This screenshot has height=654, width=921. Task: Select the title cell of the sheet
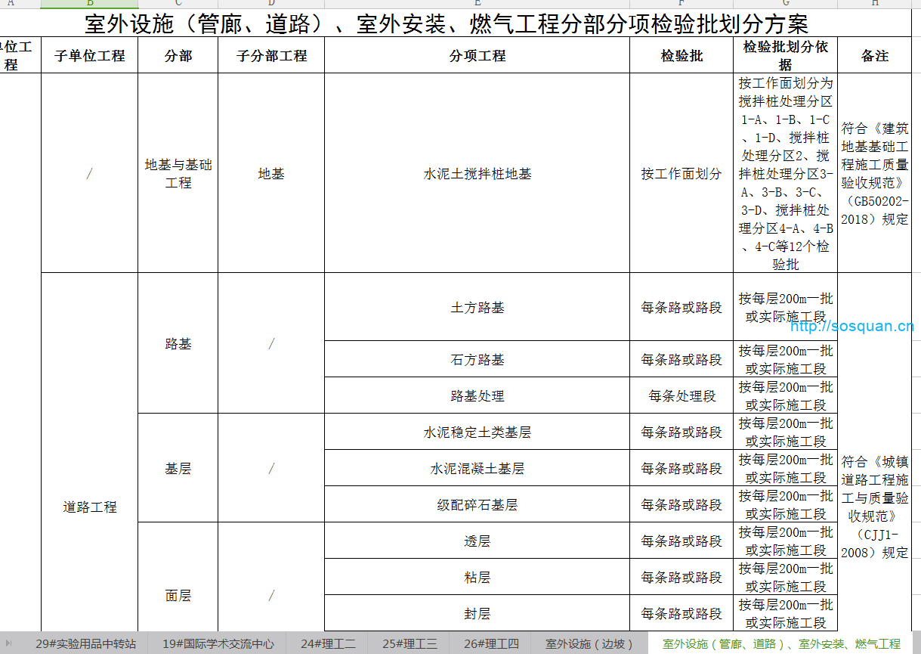446,23
